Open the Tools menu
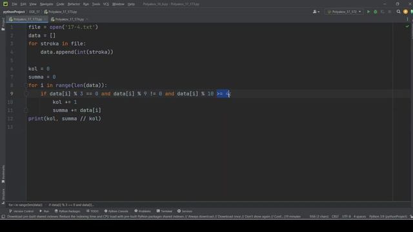 (x=96, y=5)
